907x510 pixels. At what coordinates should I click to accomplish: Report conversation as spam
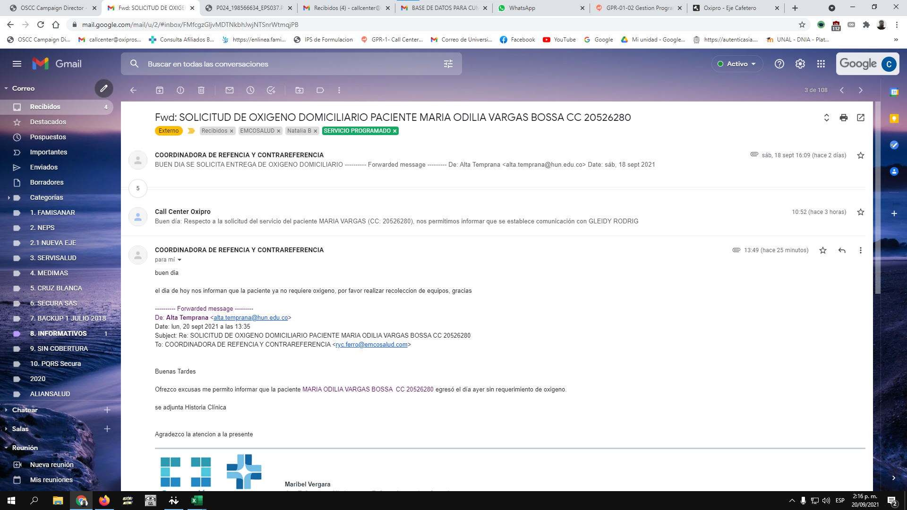click(x=180, y=90)
